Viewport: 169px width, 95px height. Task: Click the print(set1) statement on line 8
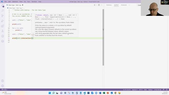(17, 24)
